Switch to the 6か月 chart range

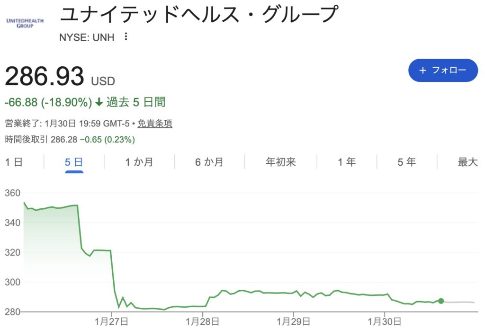209,162
